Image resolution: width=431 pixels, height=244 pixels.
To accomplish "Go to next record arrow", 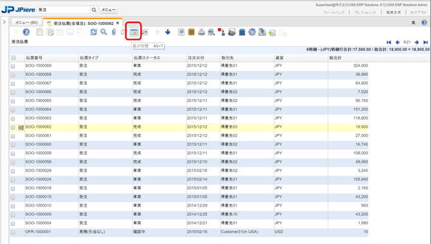I will 417,42.
